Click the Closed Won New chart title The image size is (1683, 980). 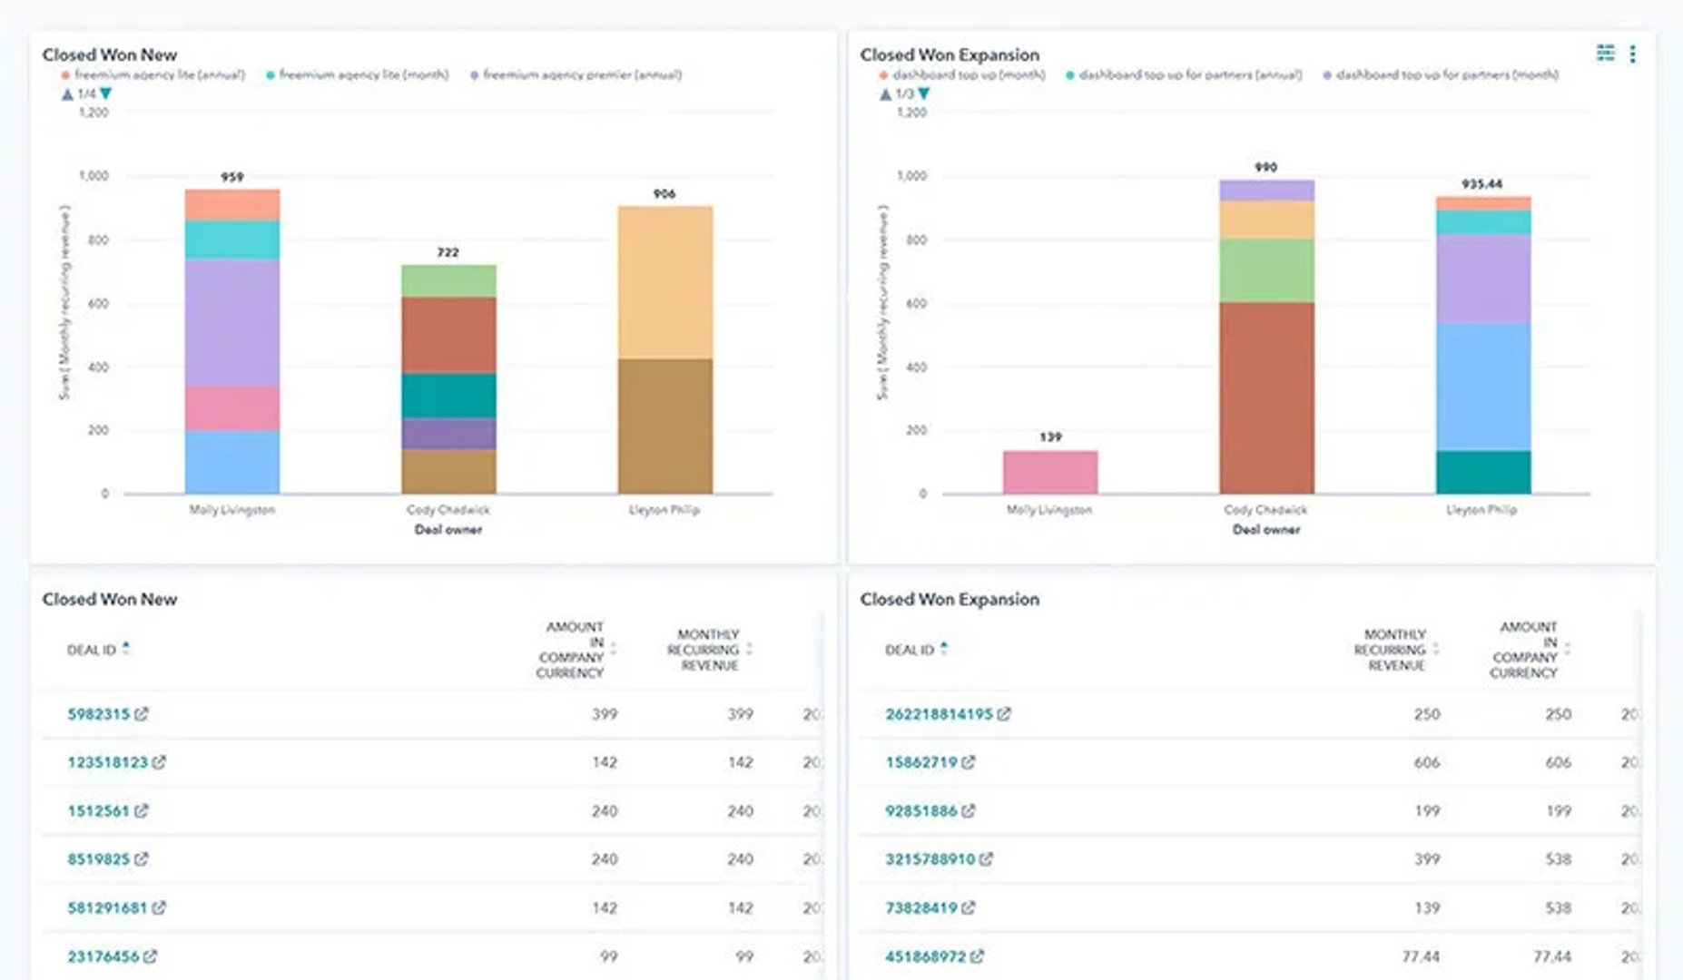tap(110, 54)
